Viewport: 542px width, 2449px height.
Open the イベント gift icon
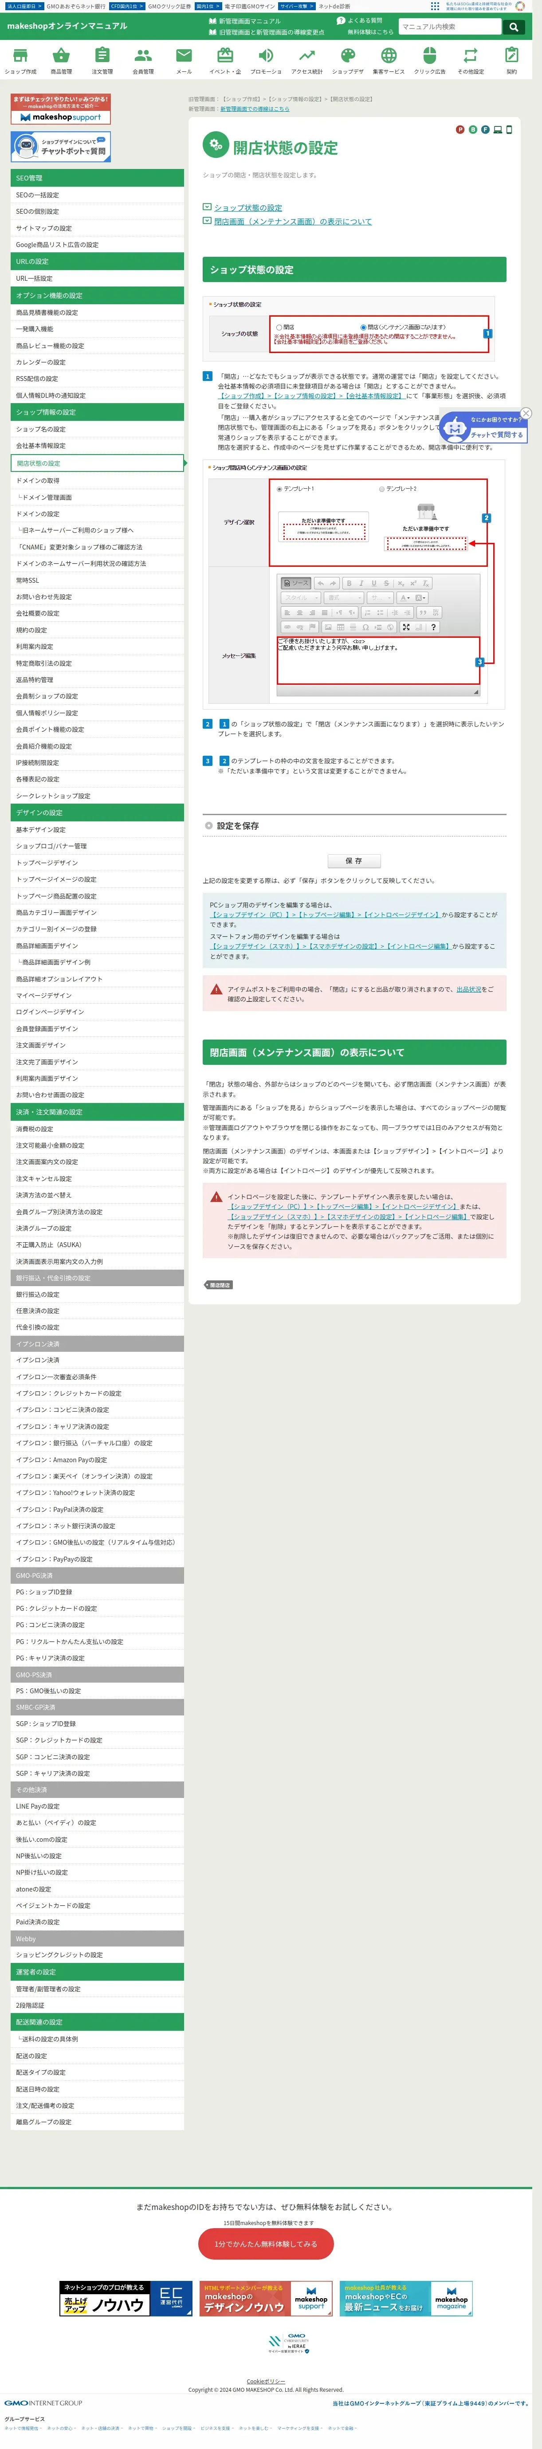[225, 55]
